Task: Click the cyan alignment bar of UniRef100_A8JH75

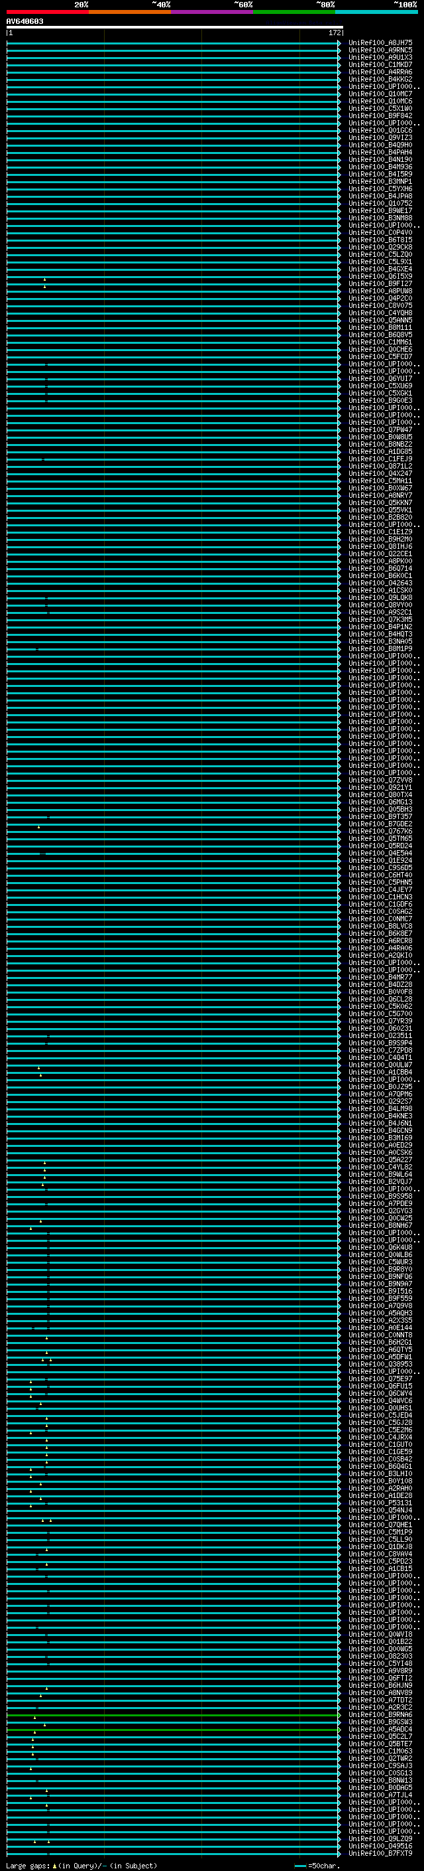Action: click(173, 43)
